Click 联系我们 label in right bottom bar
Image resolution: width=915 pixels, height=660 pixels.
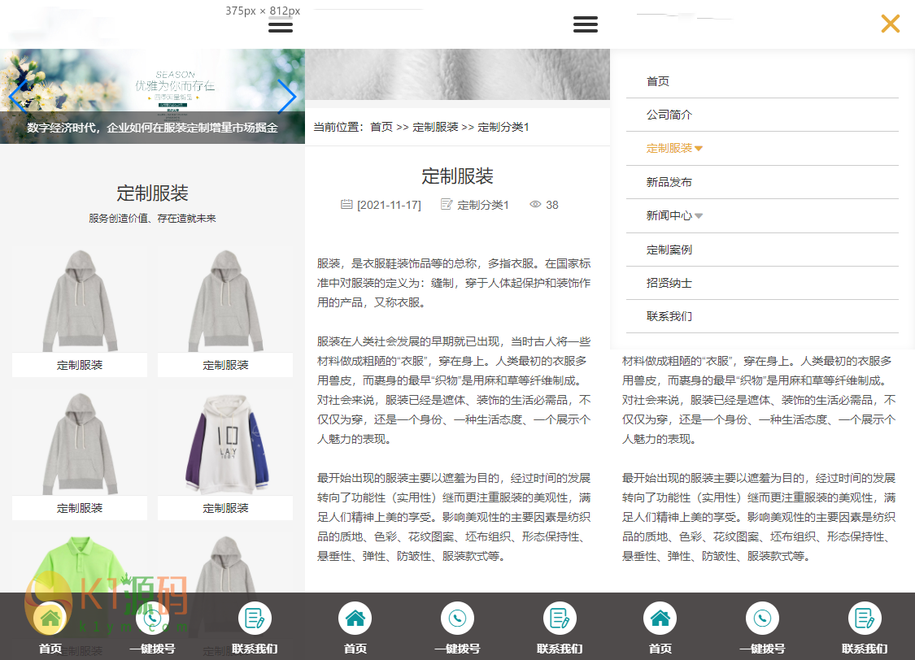coord(865,649)
